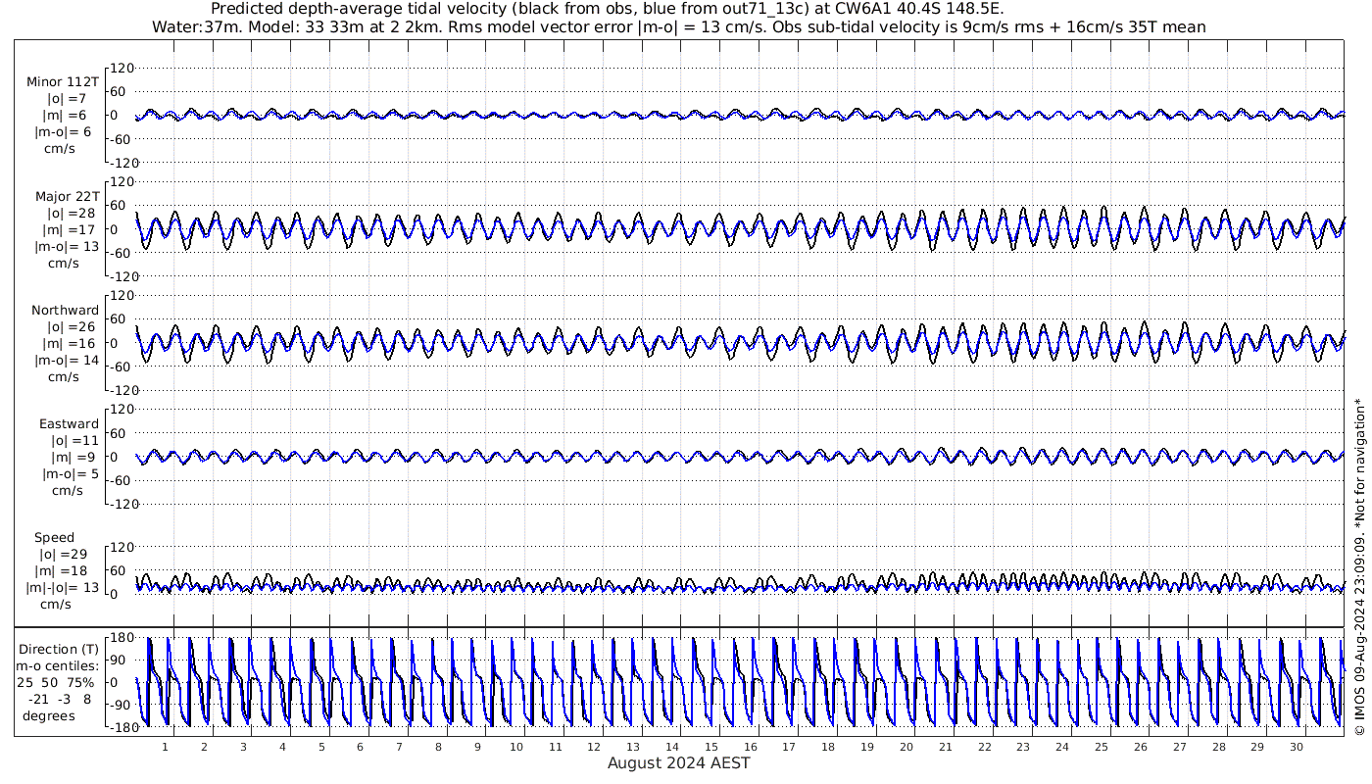Click day "17" on the date axis

[789, 746]
